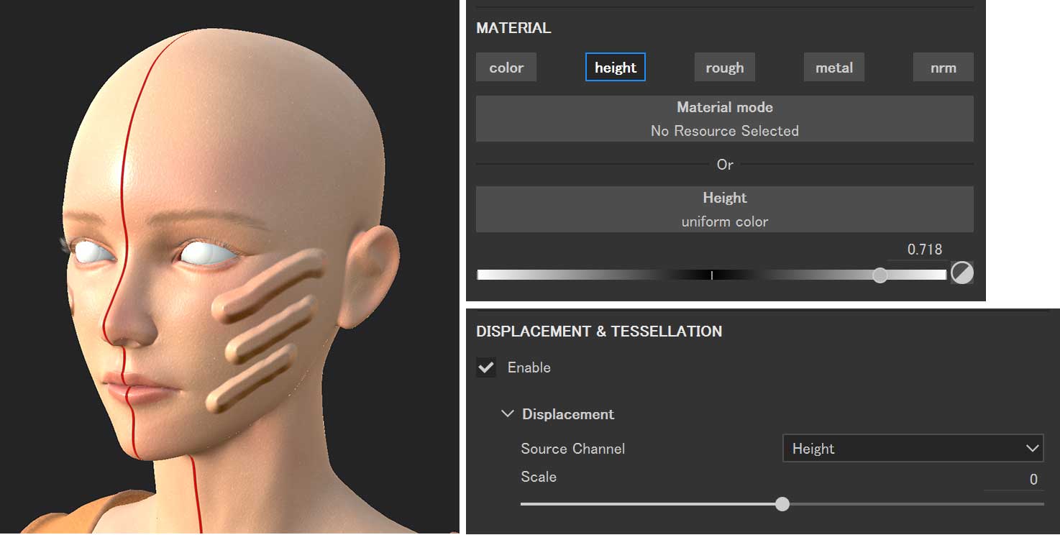Open the metal material tab
Image resolution: width=1060 pixels, height=535 pixels.
[833, 67]
